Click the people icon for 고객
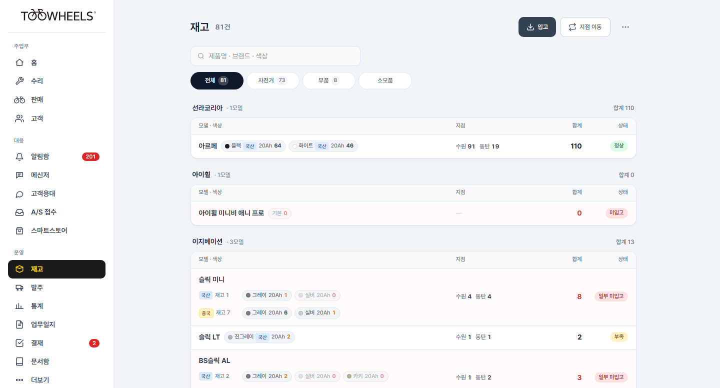The height and width of the screenshot is (388, 720). point(19,118)
